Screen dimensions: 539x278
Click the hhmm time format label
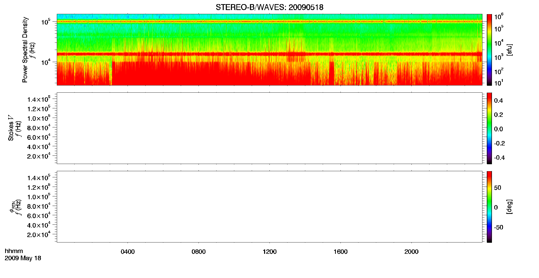(x=14, y=251)
